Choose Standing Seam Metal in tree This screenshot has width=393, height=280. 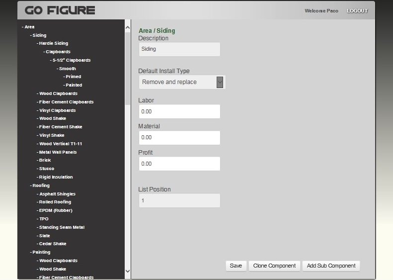(x=61, y=227)
